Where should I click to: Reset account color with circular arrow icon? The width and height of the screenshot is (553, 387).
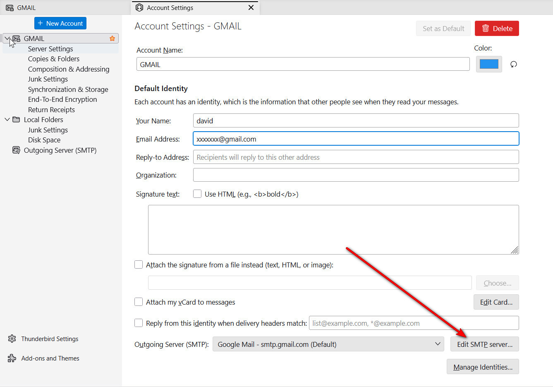click(x=513, y=64)
